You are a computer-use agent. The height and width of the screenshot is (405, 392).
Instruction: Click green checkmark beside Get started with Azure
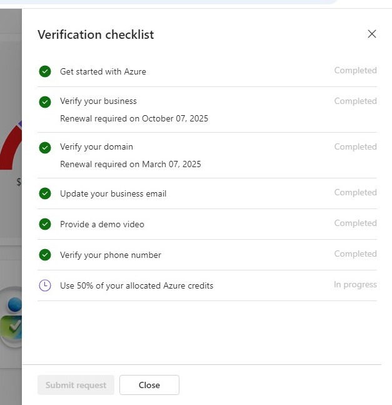[45, 71]
